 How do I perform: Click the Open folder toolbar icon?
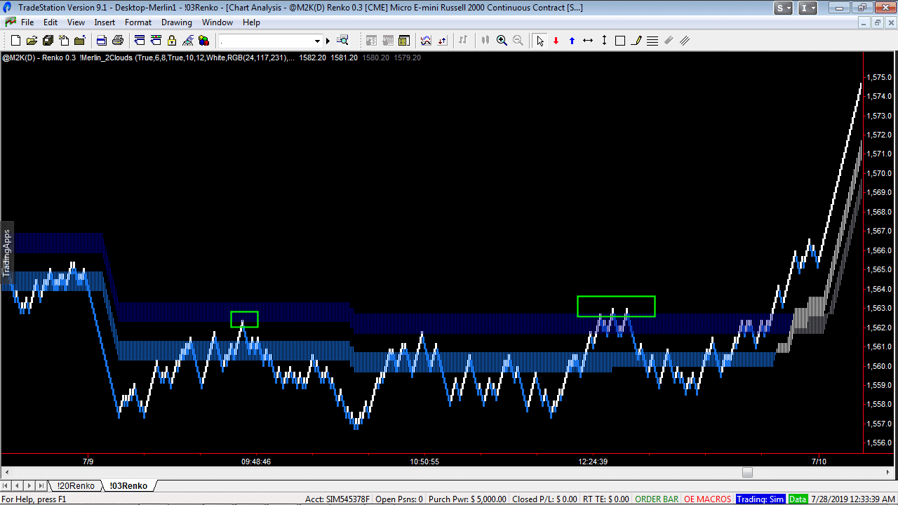click(x=32, y=41)
